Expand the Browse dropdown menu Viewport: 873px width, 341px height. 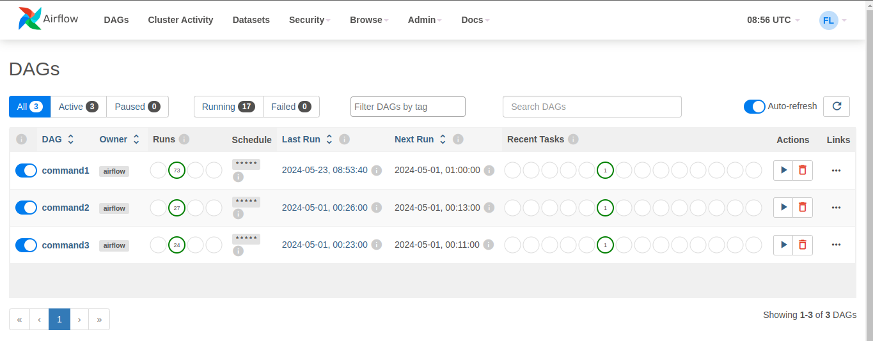click(369, 20)
